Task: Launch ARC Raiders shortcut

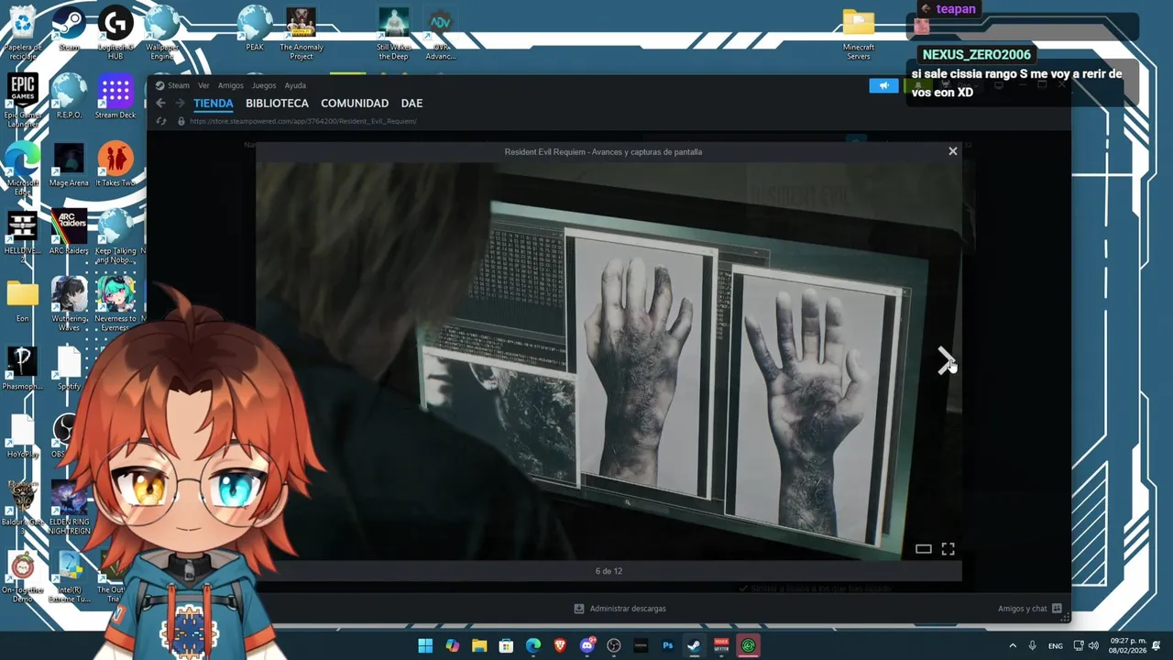Action: pos(69,232)
